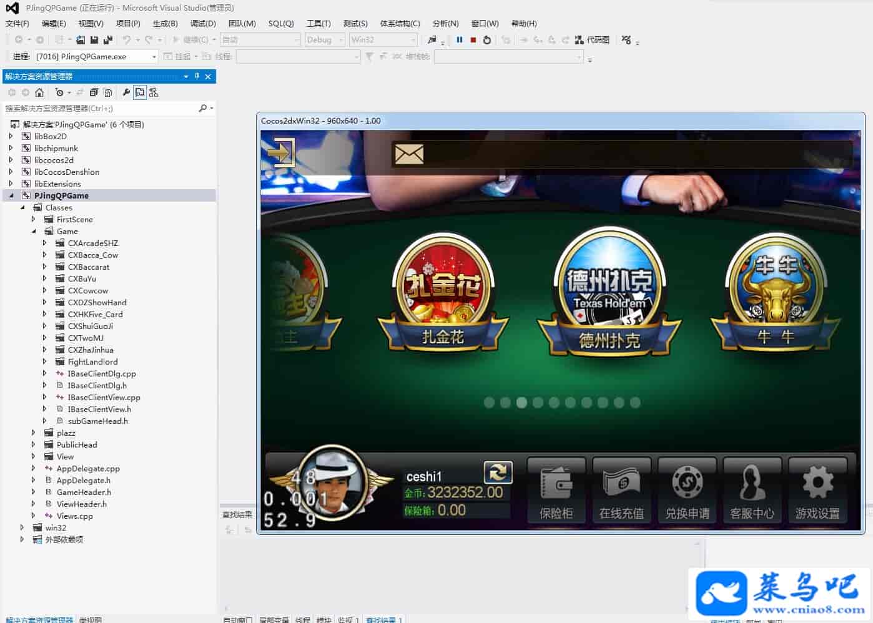The image size is (873, 623).
Task: Pause debugging with the pause icon
Action: pos(460,40)
